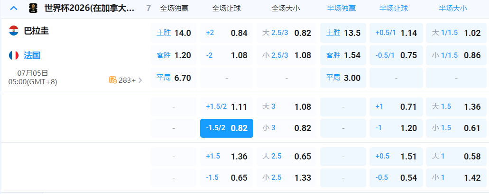Pick half-time handicap +0.5 at 1.51
The height and width of the screenshot is (194, 489).
396,157
